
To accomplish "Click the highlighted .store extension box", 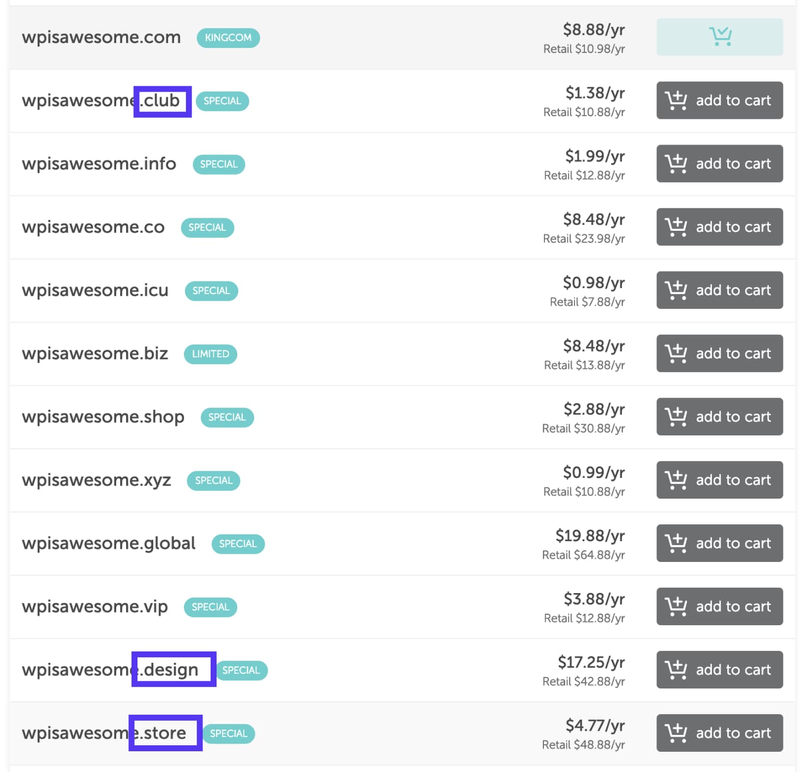I will (165, 733).
